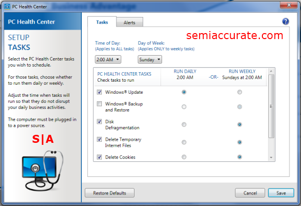Toggle the Disk Defragmentation checkbox
Viewport: 301px width, 206px height.
click(x=99, y=122)
